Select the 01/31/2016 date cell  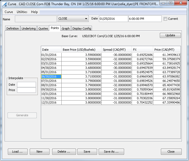point(51,55)
